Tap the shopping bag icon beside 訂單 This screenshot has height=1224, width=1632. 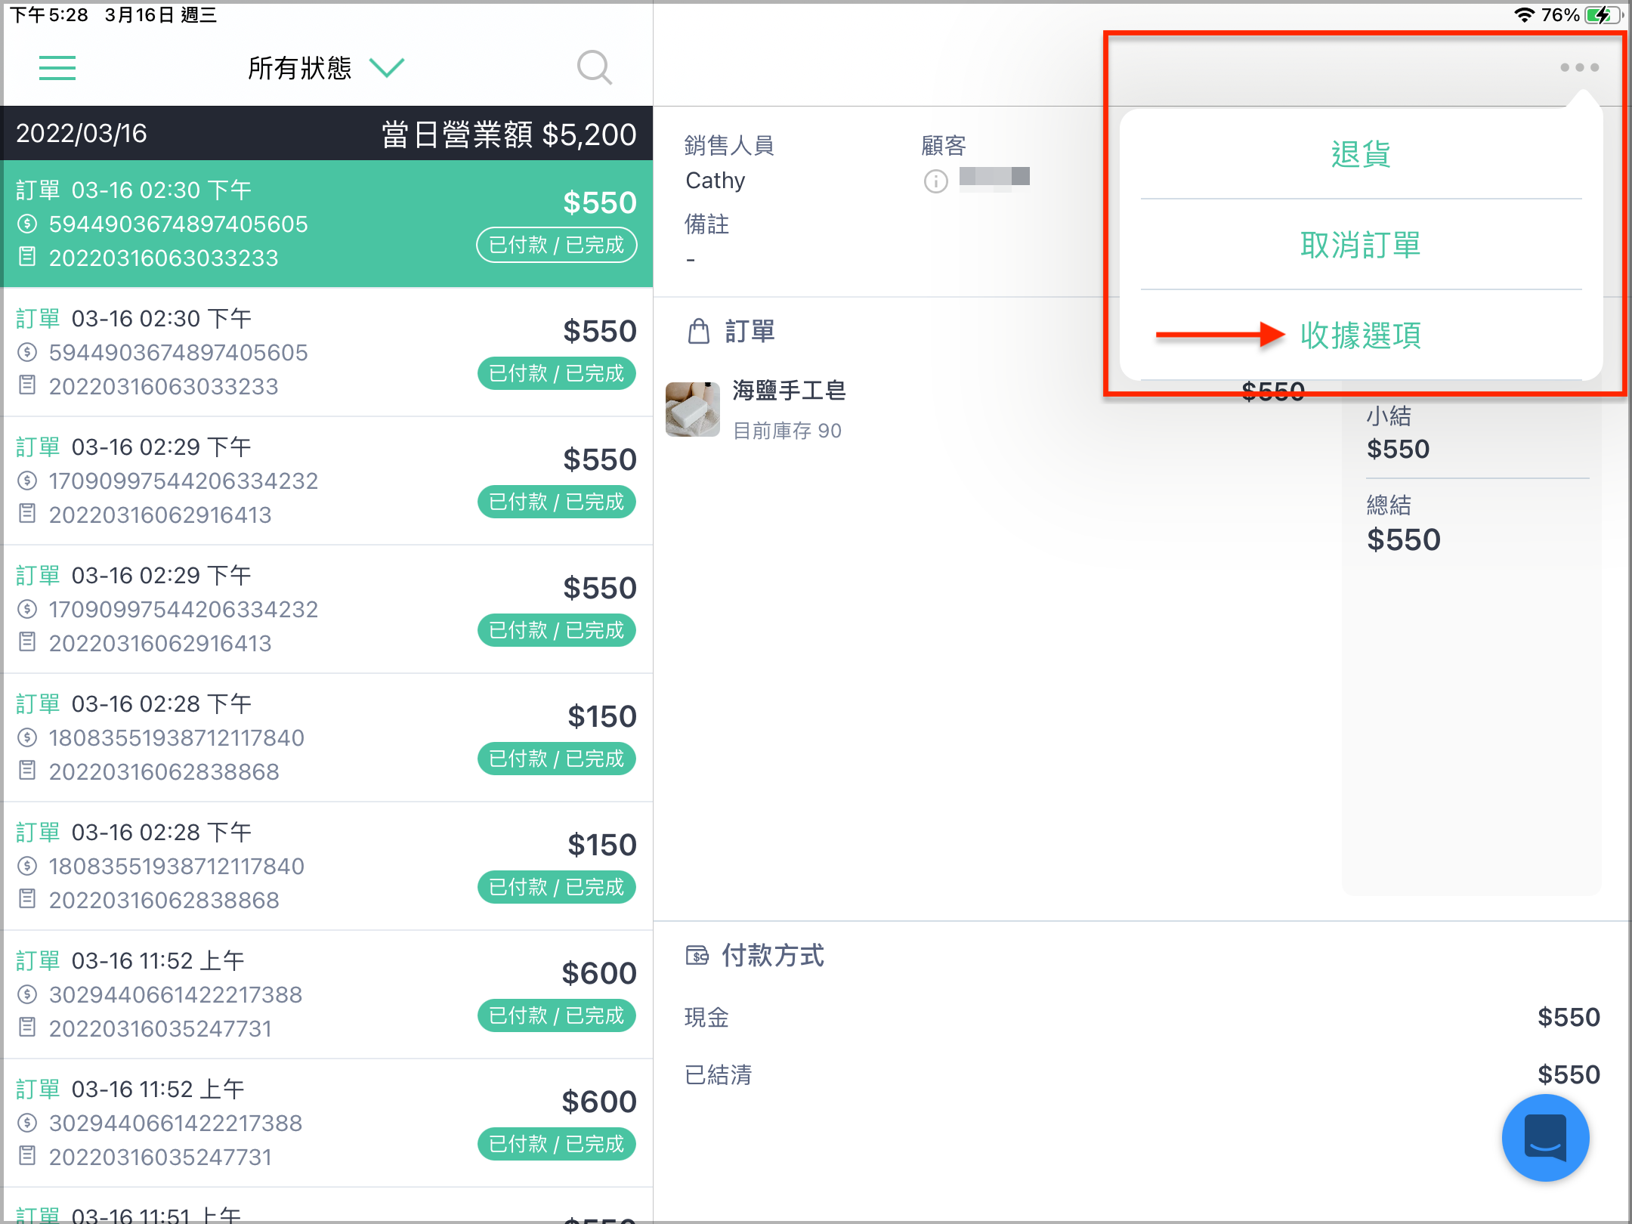click(x=699, y=331)
